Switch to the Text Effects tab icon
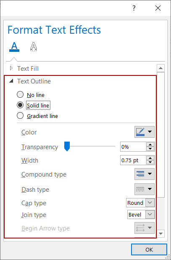 coord(34,47)
